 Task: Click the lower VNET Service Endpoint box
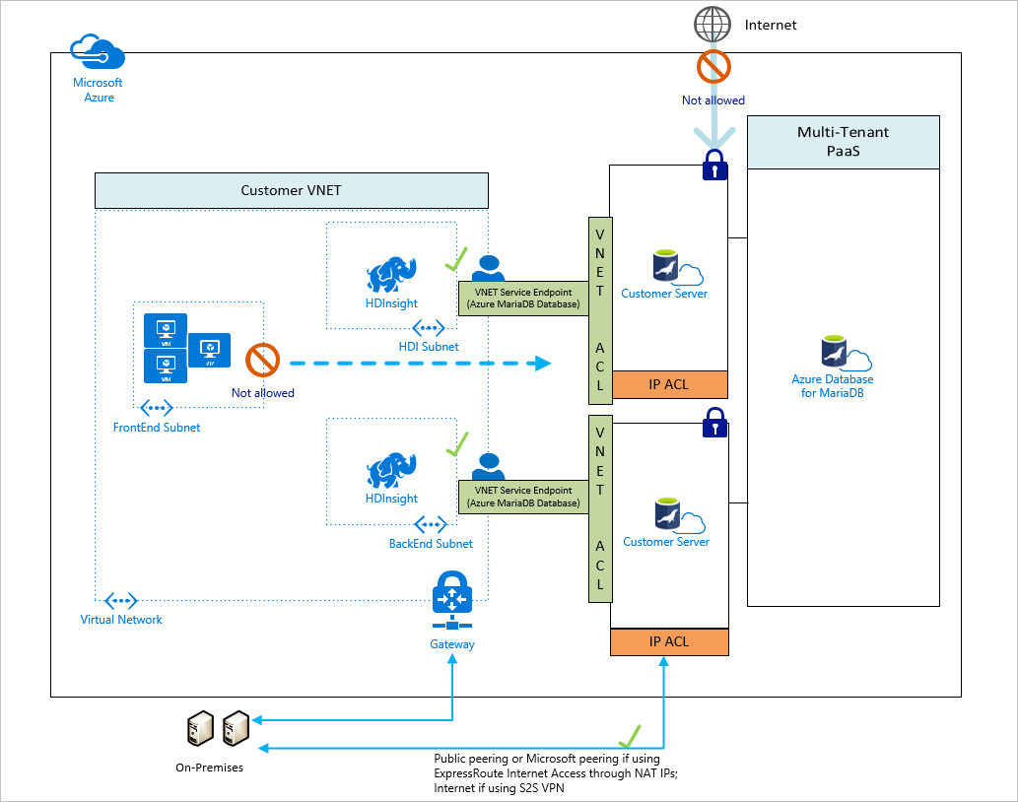click(523, 497)
